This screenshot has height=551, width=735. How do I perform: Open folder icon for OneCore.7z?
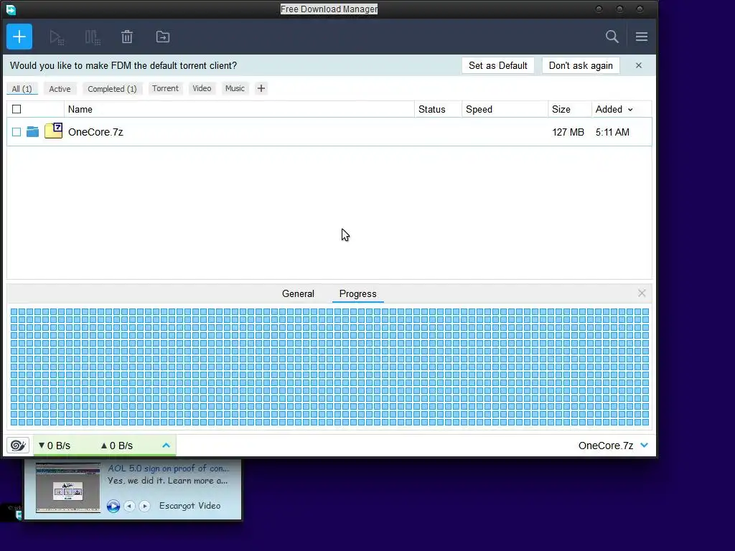[x=33, y=132]
